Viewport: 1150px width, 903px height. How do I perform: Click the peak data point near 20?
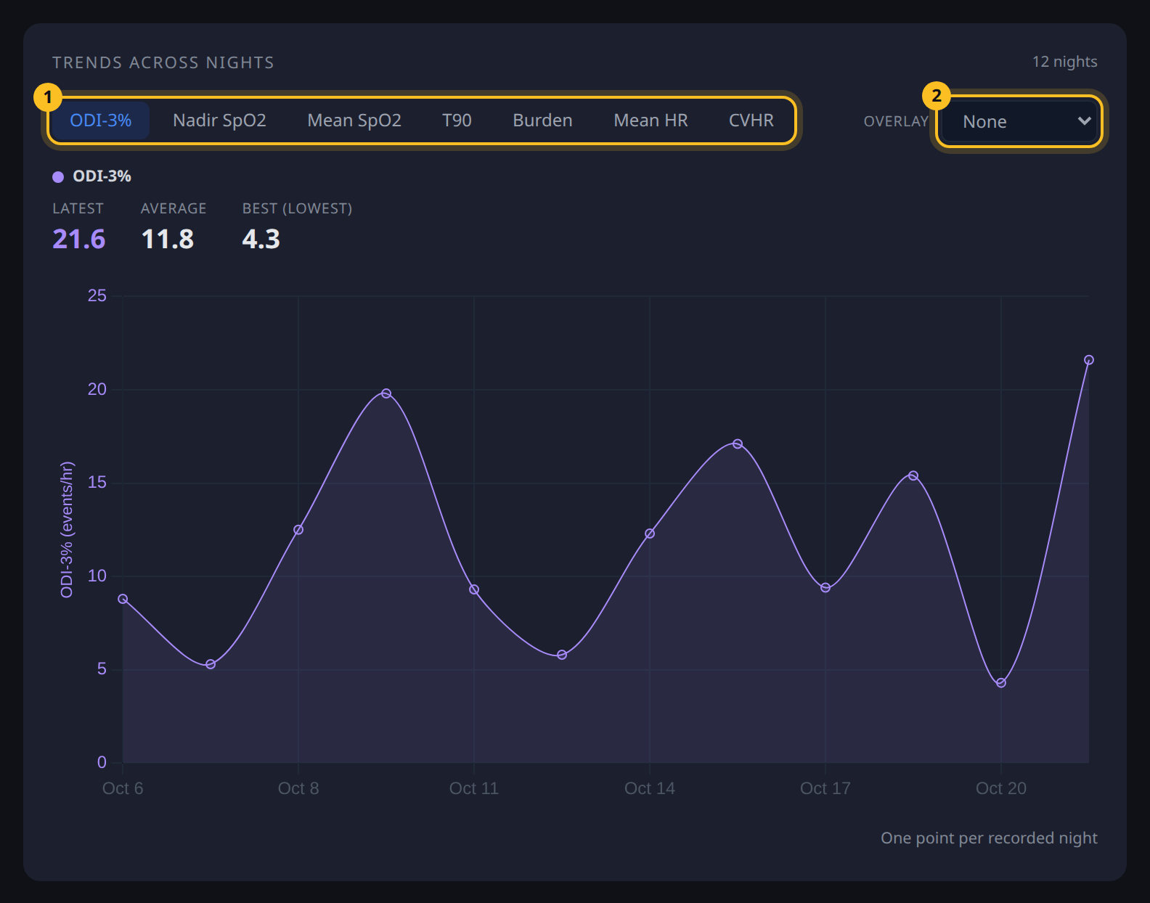pos(386,393)
